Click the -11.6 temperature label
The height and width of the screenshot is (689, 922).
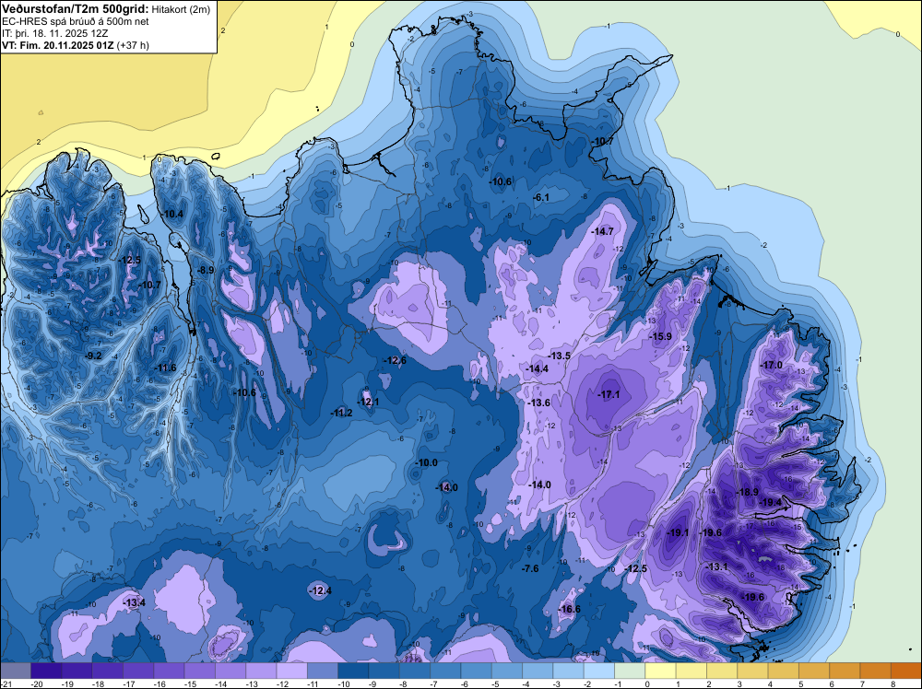pos(165,368)
